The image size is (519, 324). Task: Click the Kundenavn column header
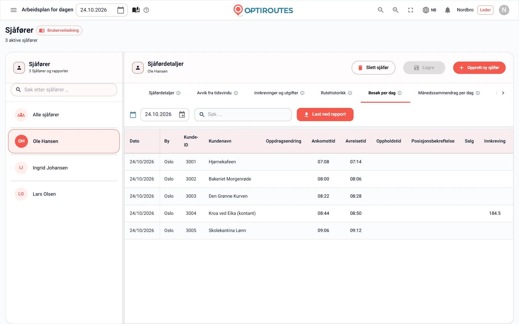(220, 141)
